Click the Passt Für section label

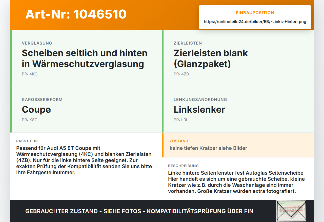(x=27, y=141)
